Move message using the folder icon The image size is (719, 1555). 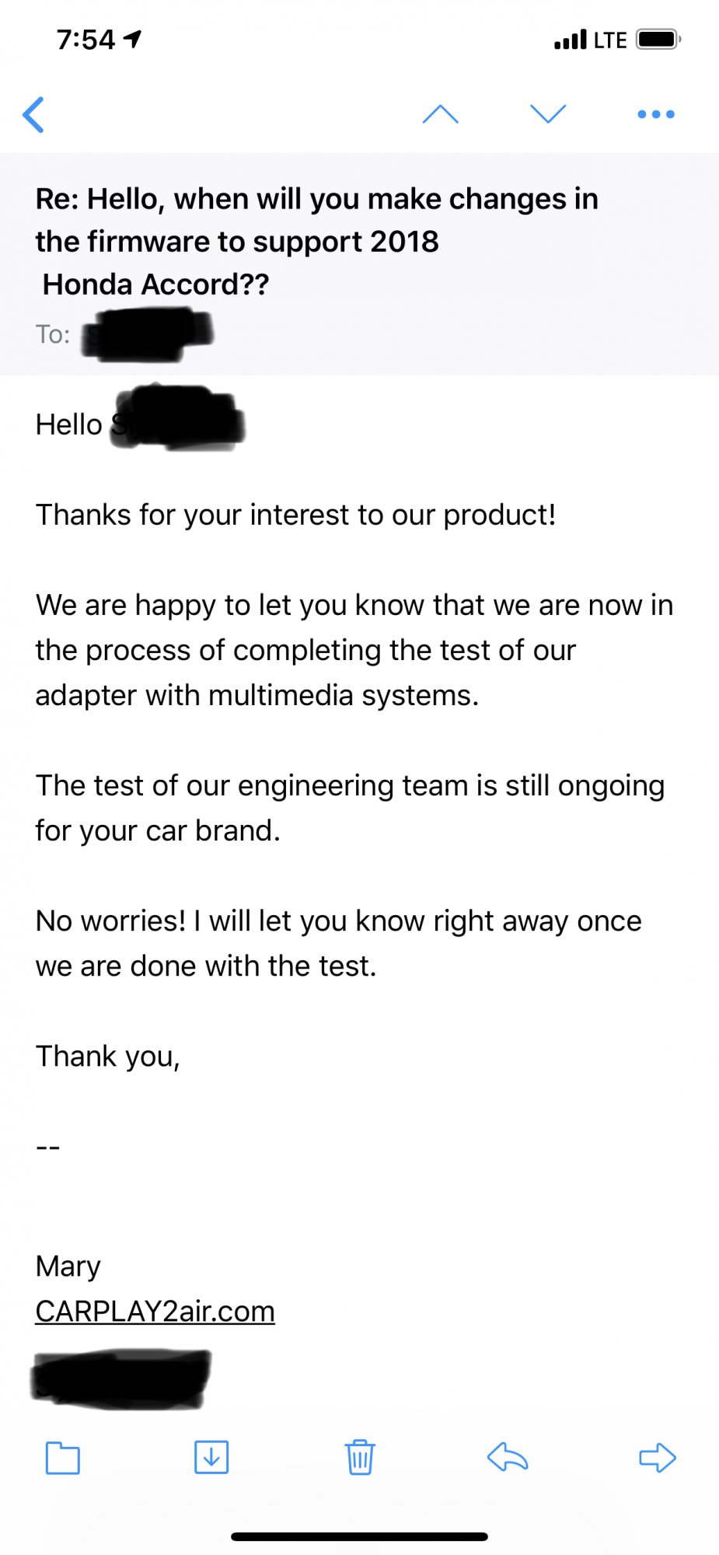pos(63,1458)
